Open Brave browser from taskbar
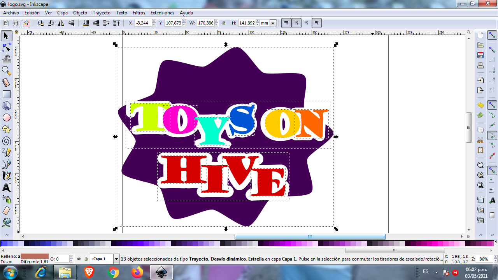498x280 pixels. (x=89, y=273)
